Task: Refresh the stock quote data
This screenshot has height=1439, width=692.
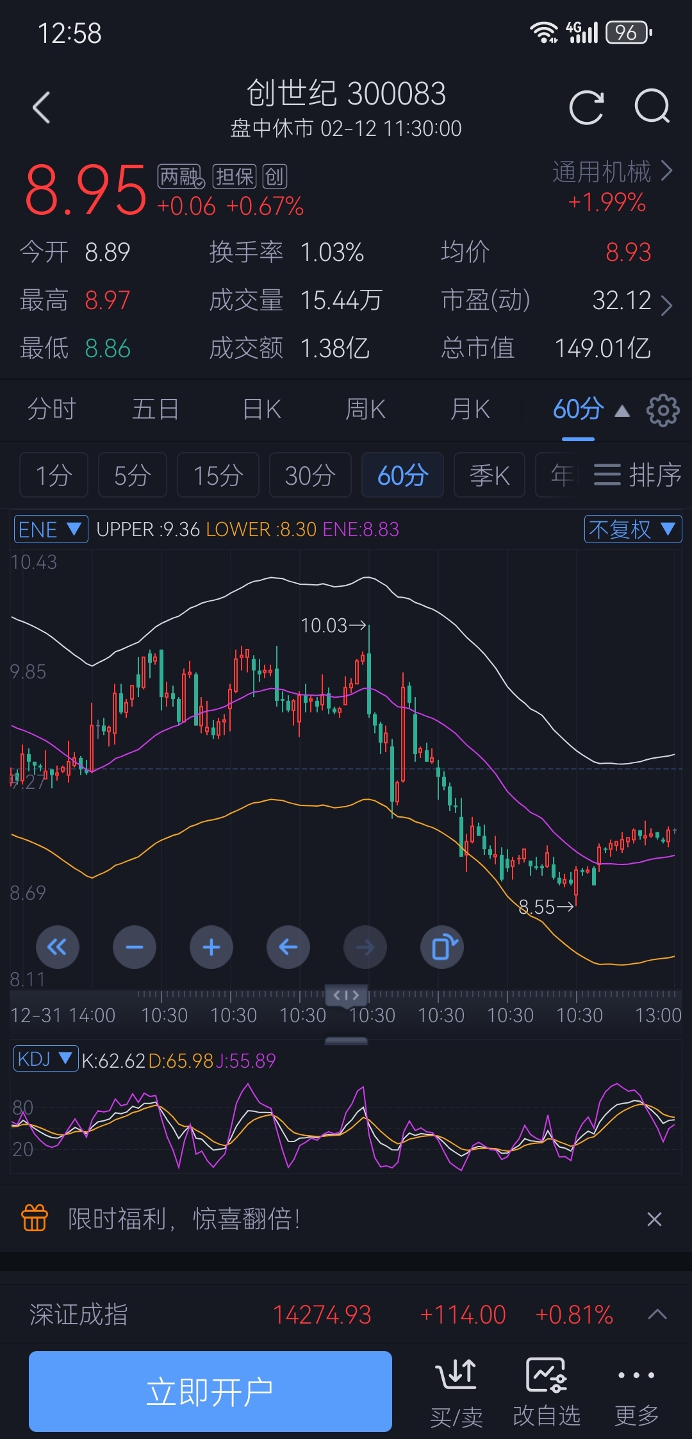Action: pos(586,106)
